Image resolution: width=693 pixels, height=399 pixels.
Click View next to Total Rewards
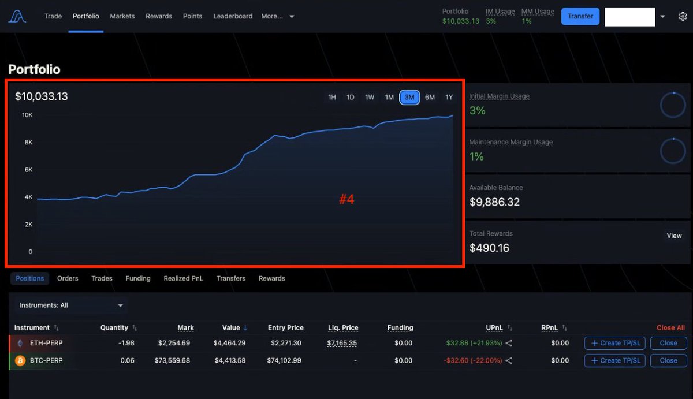(x=675, y=236)
